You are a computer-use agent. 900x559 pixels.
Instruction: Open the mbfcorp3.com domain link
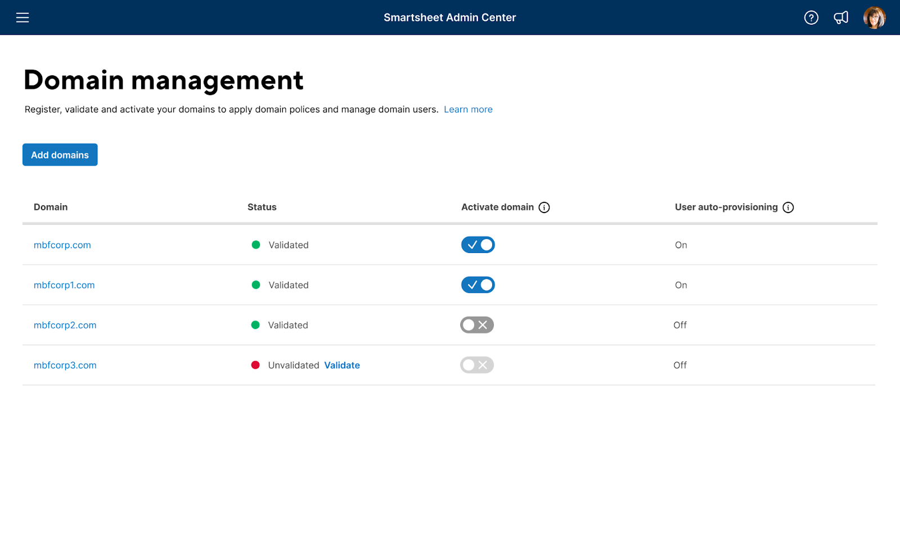tap(65, 365)
